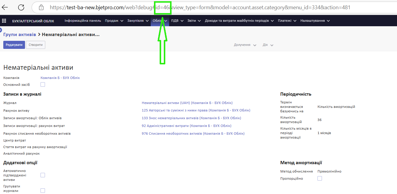The width and height of the screenshot is (397, 194).
Task: Expand the Облік menu
Action: pos(160,21)
